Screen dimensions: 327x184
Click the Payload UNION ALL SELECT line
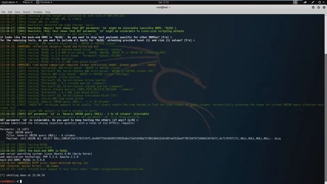(x=143, y=139)
